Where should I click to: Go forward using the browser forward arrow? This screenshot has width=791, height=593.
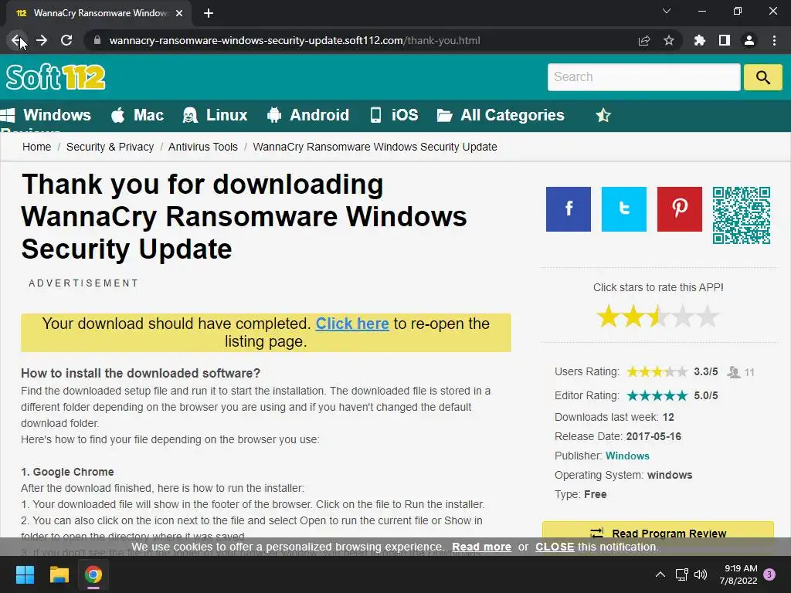coord(42,40)
